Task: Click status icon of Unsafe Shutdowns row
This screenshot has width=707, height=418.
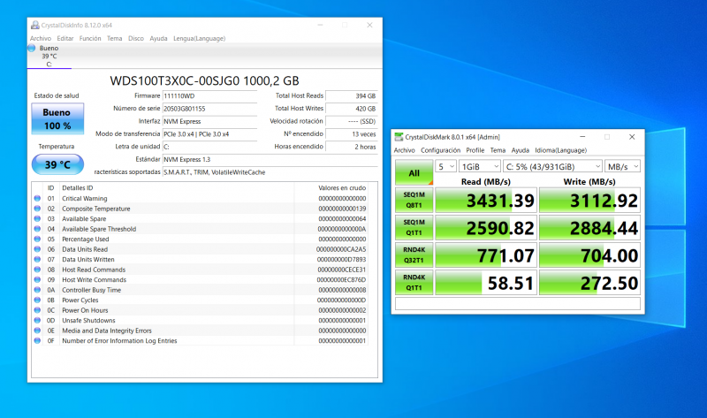Action: coord(37,320)
